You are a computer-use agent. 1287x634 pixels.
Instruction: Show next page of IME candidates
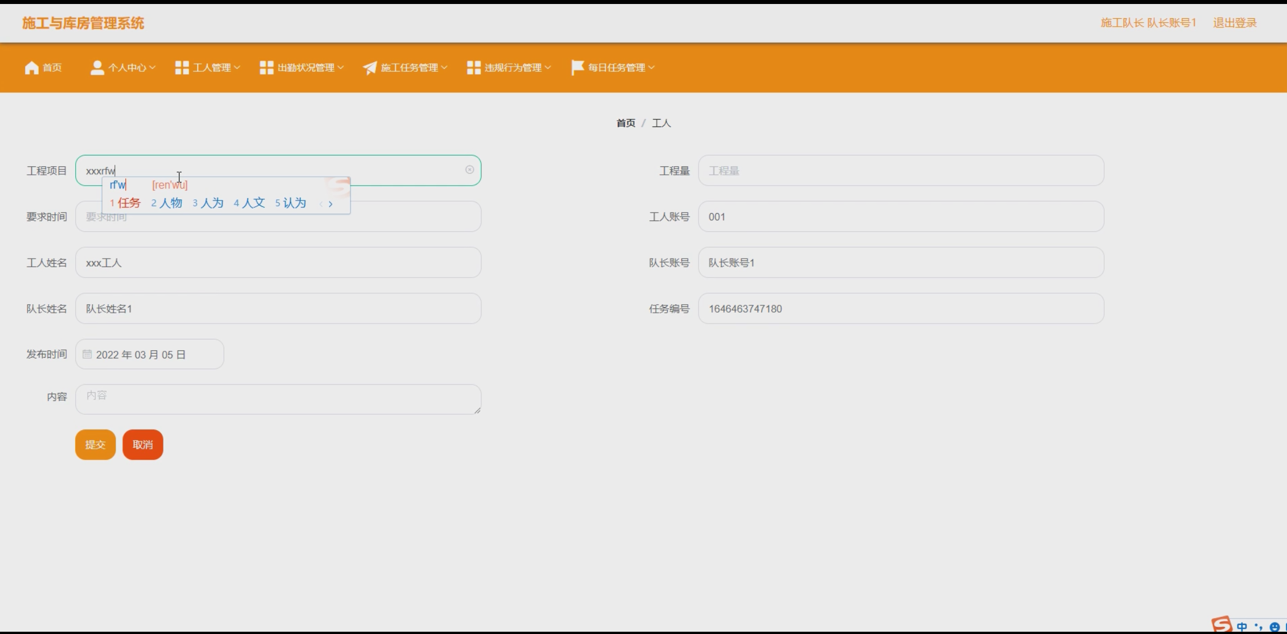(330, 203)
